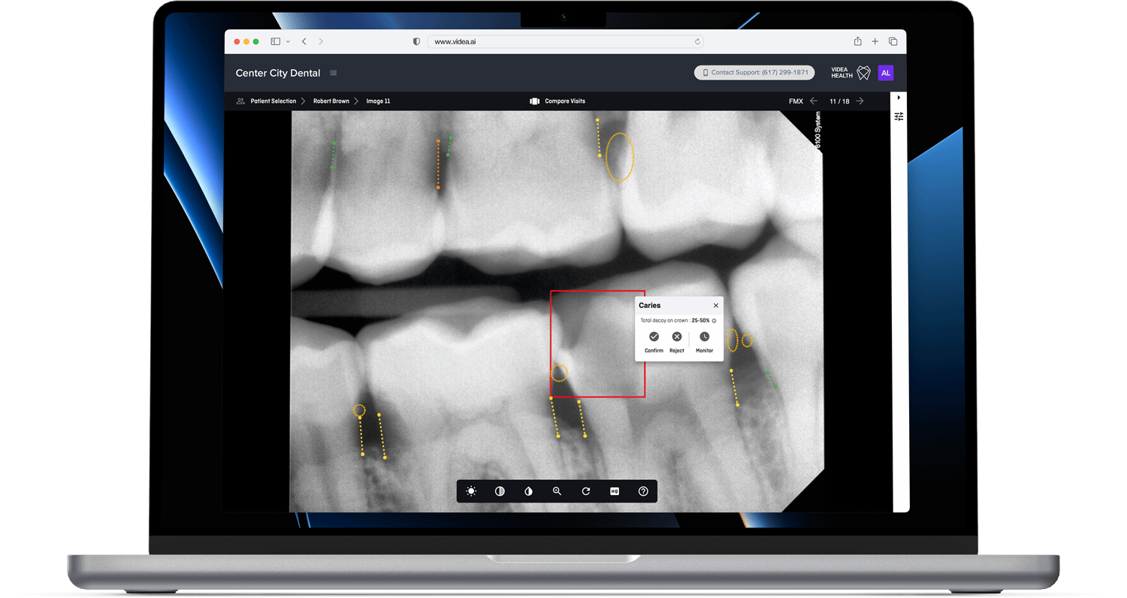The height and width of the screenshot is (598, 1127).
Task: Toggle HD image quality mode
Action: [x=615, y=491]
